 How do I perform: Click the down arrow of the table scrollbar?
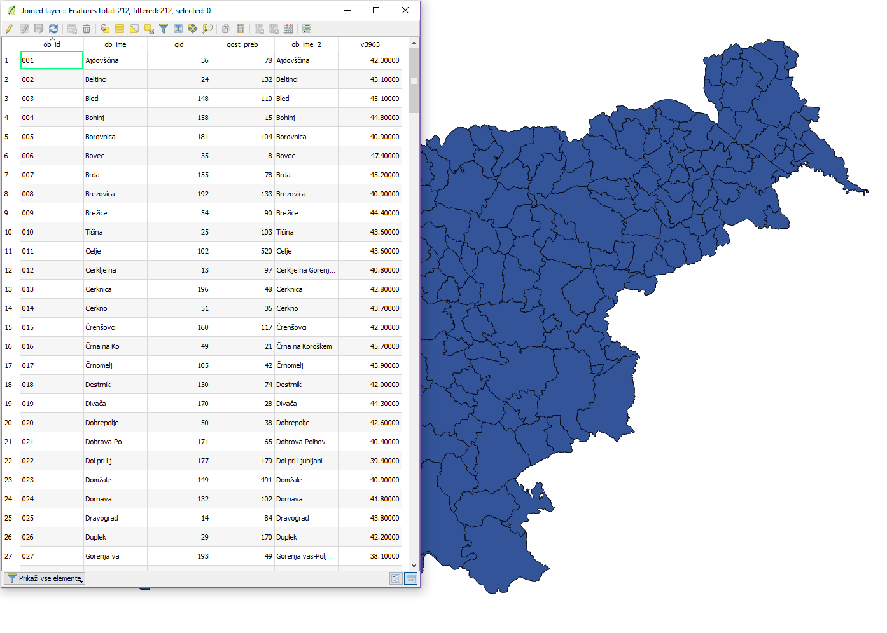[x=414, y=565]
